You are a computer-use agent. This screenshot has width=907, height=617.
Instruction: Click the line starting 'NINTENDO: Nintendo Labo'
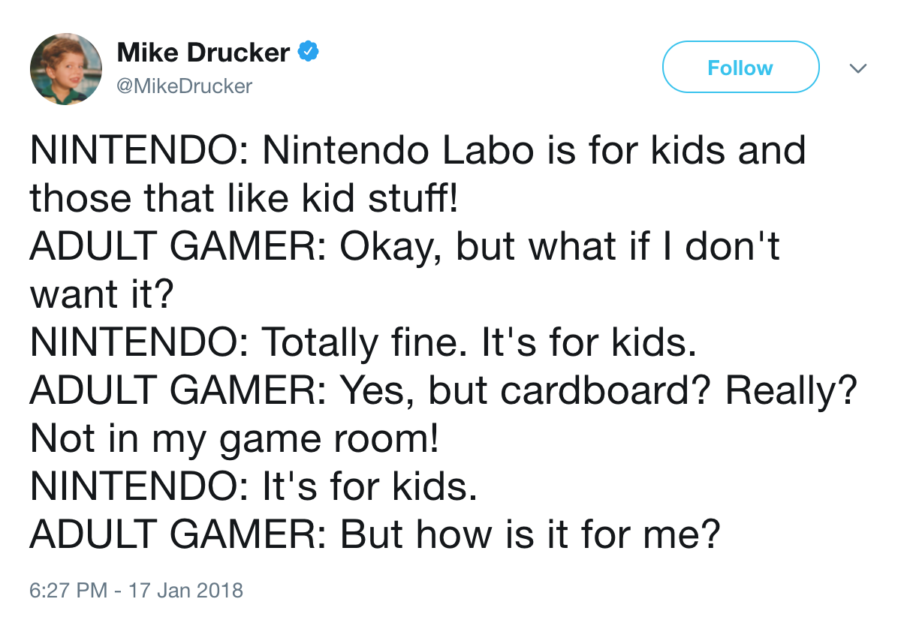pos(417,150)
